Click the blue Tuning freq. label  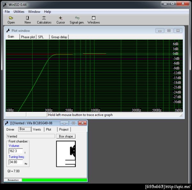coord(17,157)
